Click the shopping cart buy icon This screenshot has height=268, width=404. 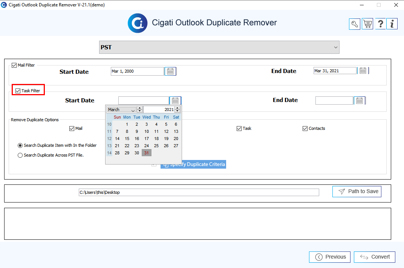click(367, 24)
